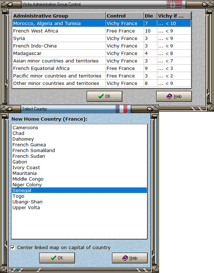This screenshot has width=214, height=273.
Task: Click the '... < 2' cell for Pacific row
Action: 174,76
